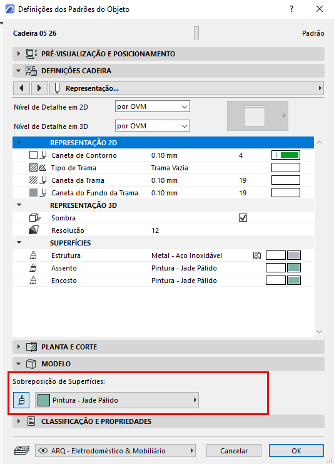334x464 pixels.
Task: Select the Representação 2D header row
Action: [163, 143]
